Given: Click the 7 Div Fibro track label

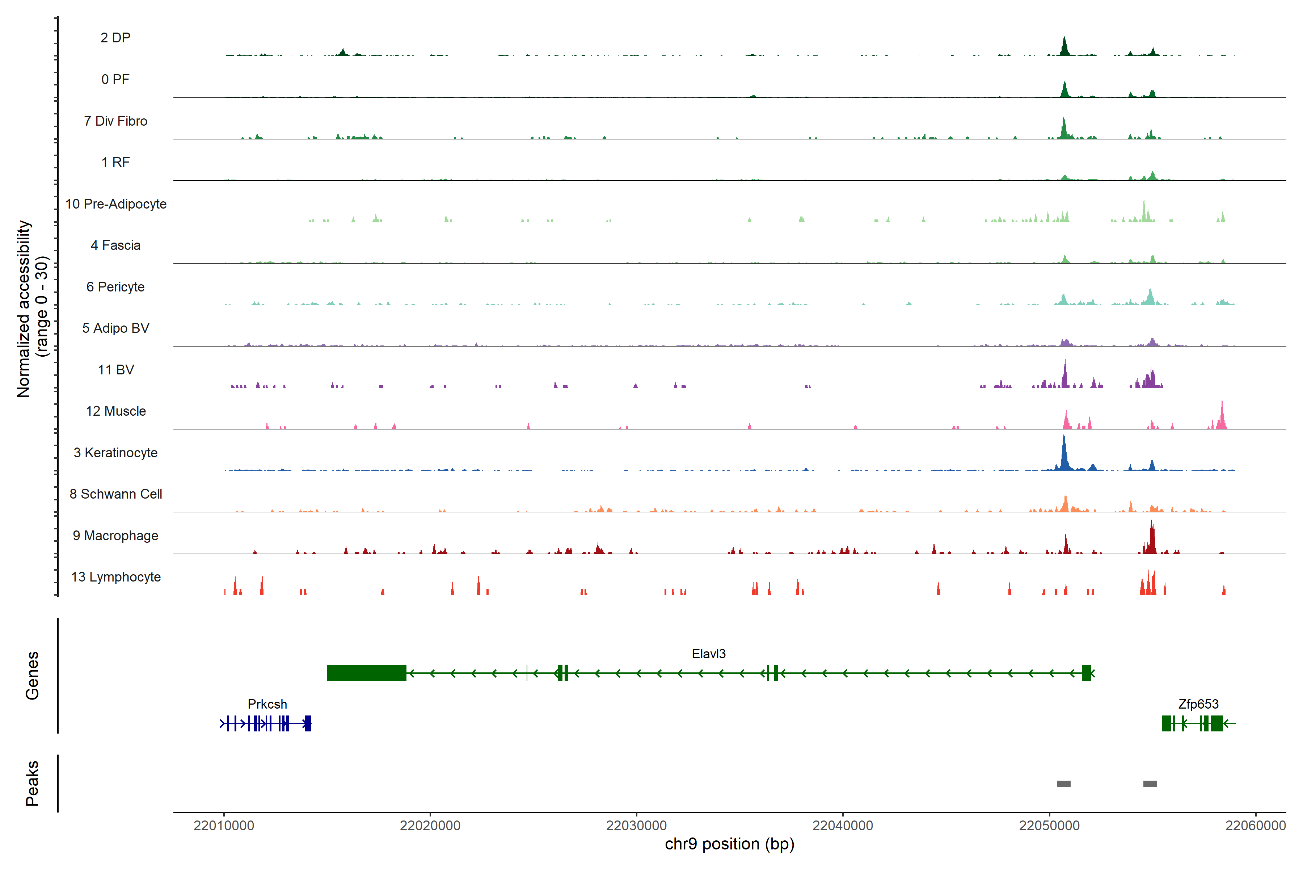Looking at the screenshot, I should click(115, 121).
